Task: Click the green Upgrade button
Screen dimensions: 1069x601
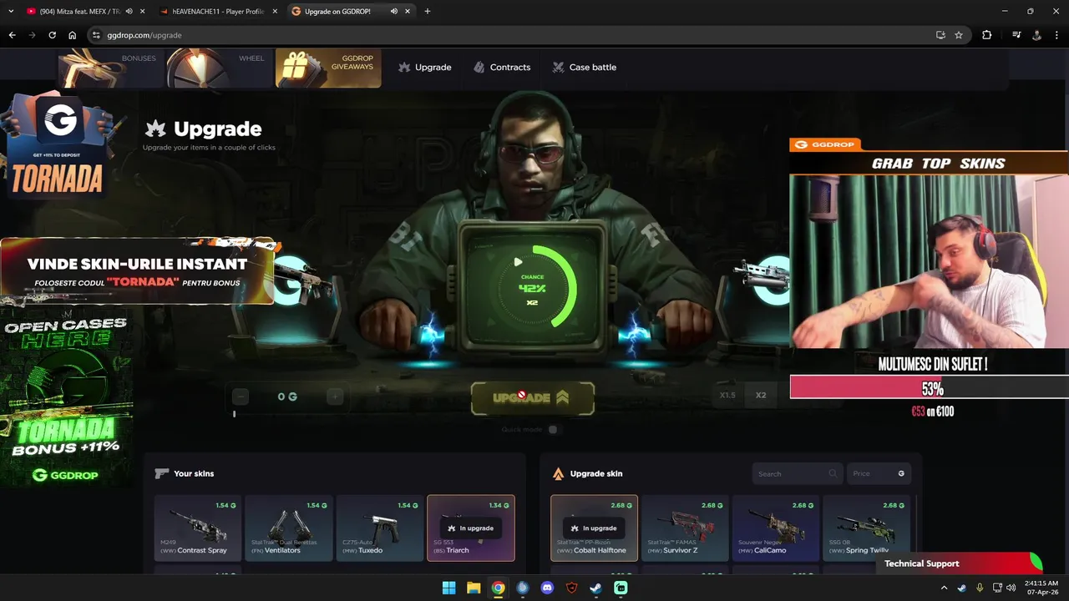Action: [x=533, y=398]
